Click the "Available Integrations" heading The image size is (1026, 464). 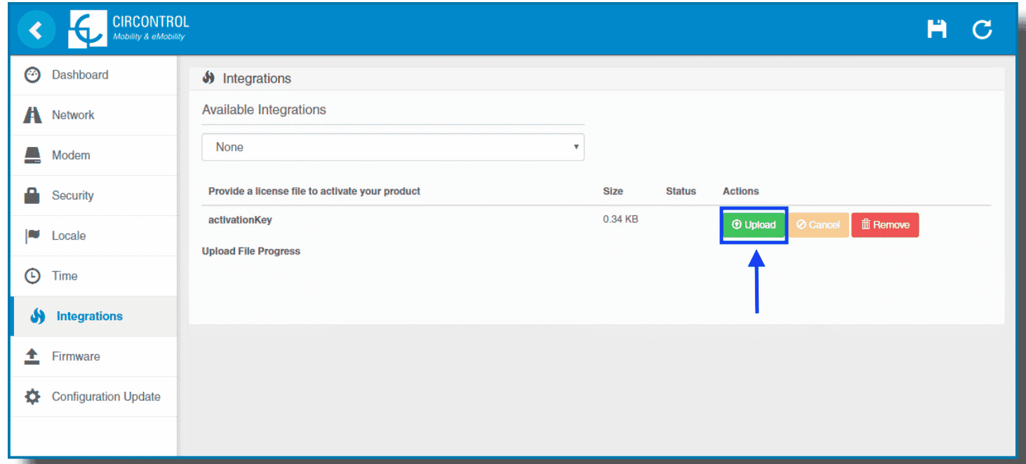[264, 110]
